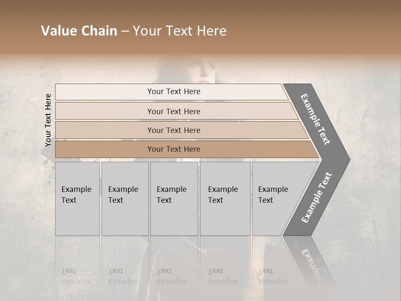The height and width of the screenshot is (301, 401).
Task: Click the lower dark arrow "Example Text" segment
Action: tap(317, 197)
